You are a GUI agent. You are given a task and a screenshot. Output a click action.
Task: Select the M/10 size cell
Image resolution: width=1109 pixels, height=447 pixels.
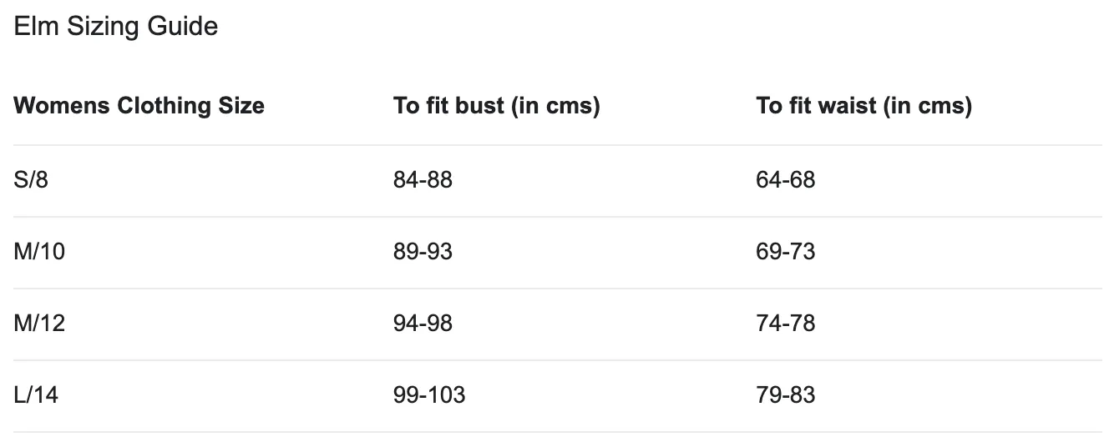39,252
